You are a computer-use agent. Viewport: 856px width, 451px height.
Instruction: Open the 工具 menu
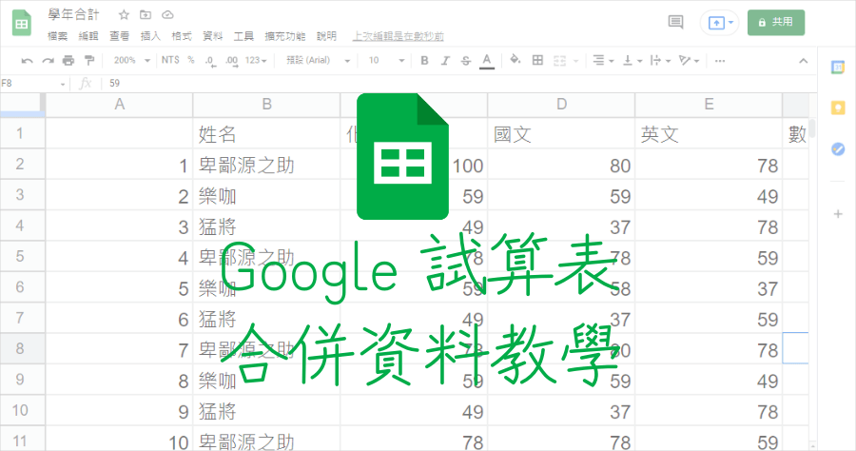[x=243, y=36]
